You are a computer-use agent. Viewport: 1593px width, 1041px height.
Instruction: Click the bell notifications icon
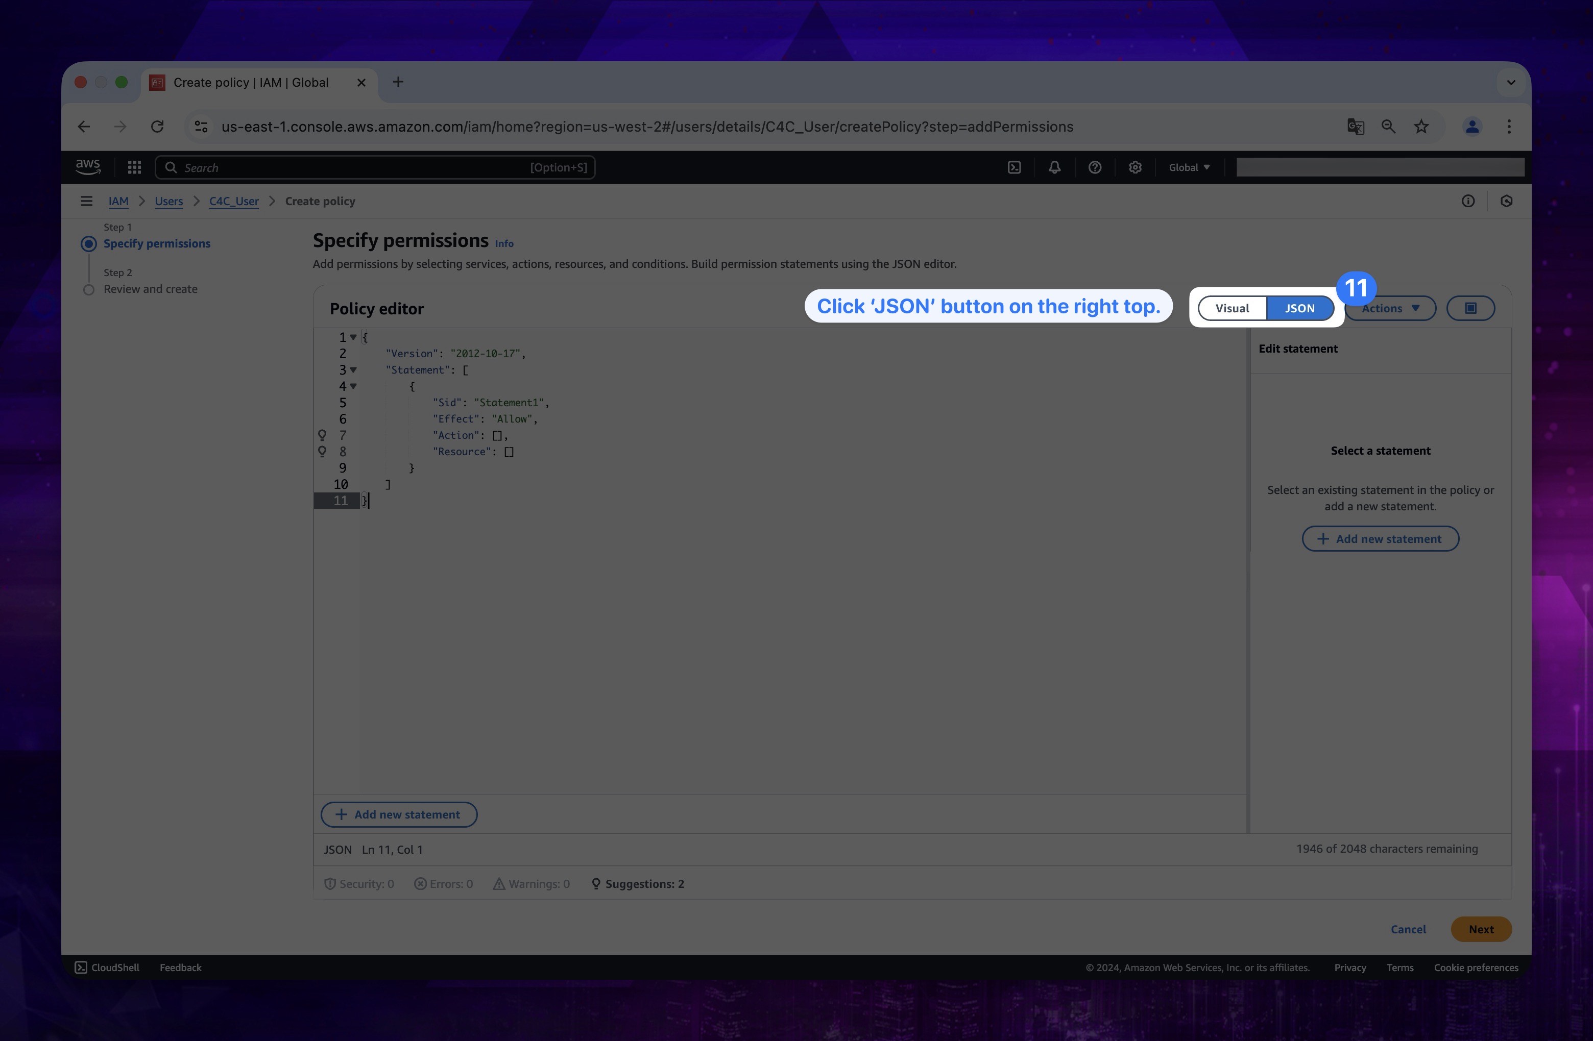(1054, 167)
